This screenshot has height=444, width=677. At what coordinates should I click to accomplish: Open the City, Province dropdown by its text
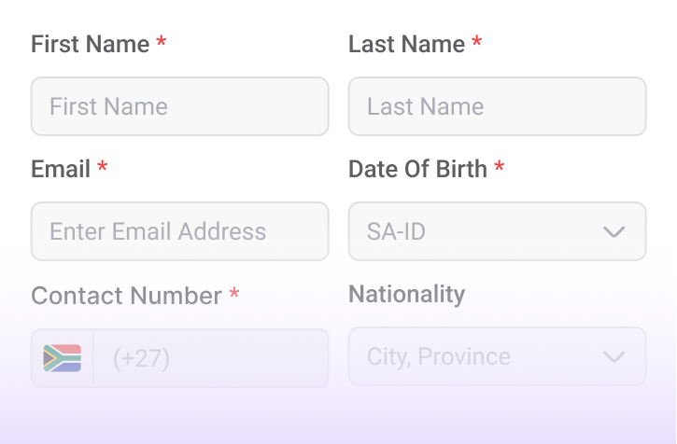pyautogui.click(x=439, y=356)
